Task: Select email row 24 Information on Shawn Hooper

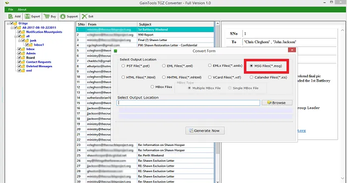Action: coord(145,150)
